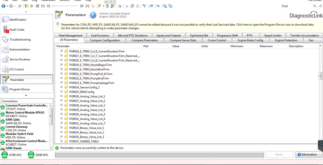This screenshot has height=165, width=323.
Task: Expand PGR021_E_TRIM_PumpPull_InTrim node
Action: [x=62, y=74]
